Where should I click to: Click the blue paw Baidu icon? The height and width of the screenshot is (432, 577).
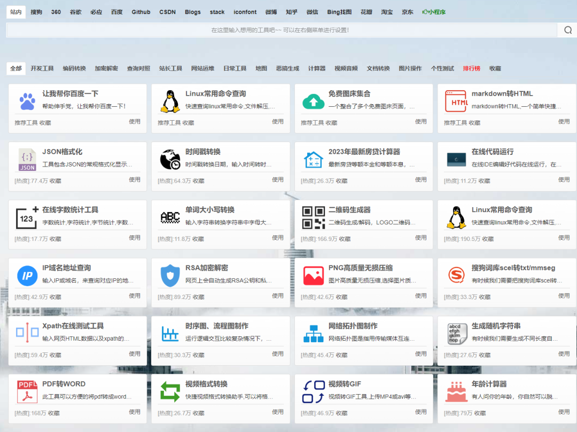tap(27, 101)
